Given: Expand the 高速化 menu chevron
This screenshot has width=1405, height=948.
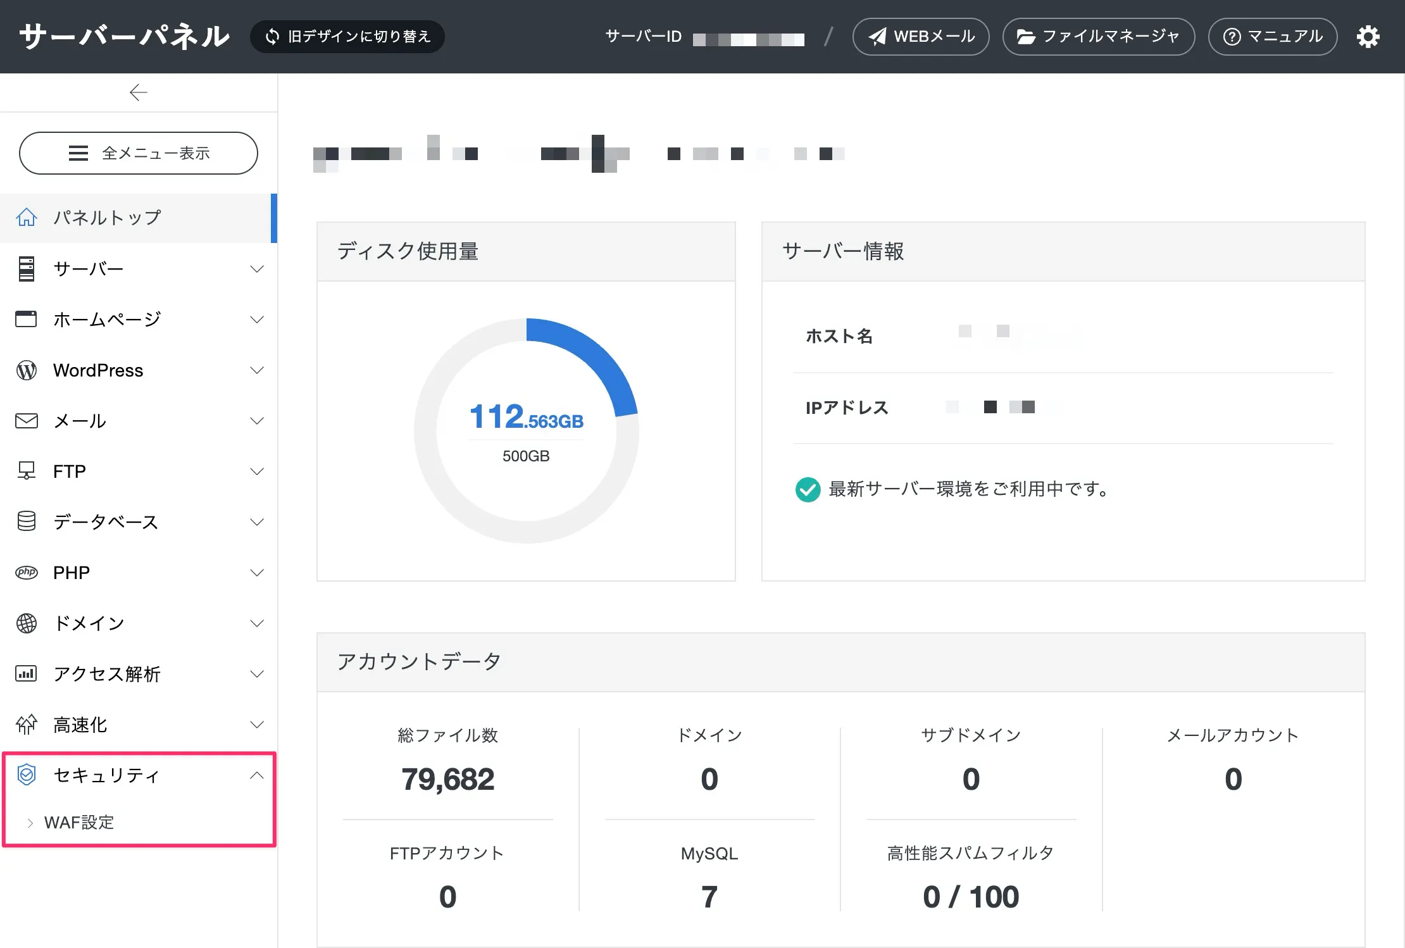Looking at the screenshot, I should 257,725.
